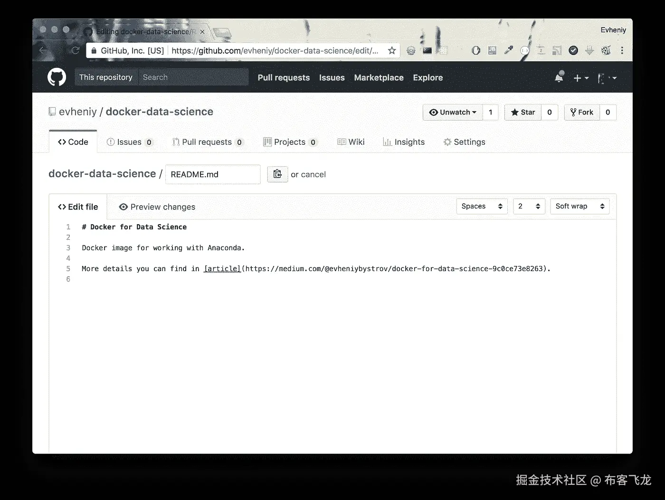Bookmark this page with the star
The width and height of the screenshot is (665, 500).
point(392,50)
